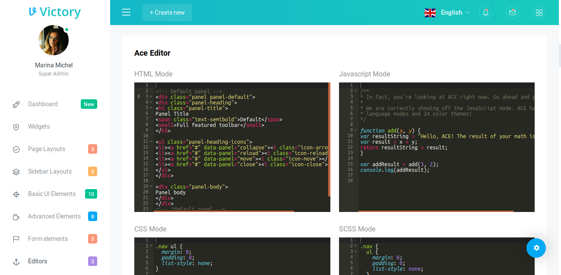Open Page Layouts menu item
561x275 pixels.
[47, 149]
